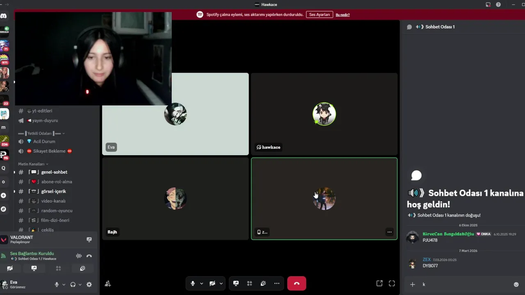Open more options ellipsis in call toolbar

pyautogui.click(x=277, y=283)
